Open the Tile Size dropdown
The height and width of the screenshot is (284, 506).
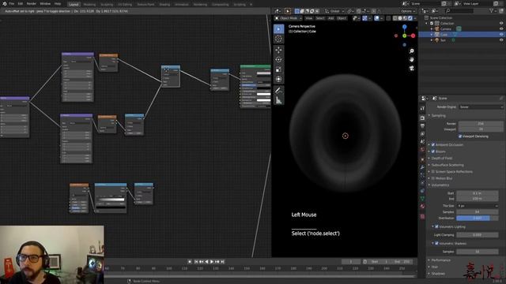477,206
